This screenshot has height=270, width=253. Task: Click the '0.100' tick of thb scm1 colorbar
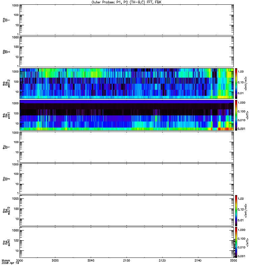pyautogui.click(x=242, y=111)
